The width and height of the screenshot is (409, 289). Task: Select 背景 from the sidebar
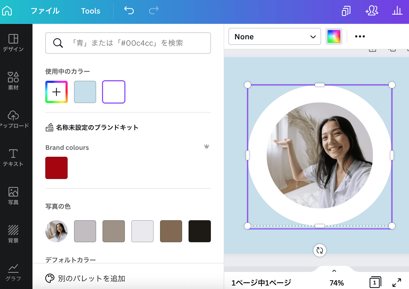(13, 233)
